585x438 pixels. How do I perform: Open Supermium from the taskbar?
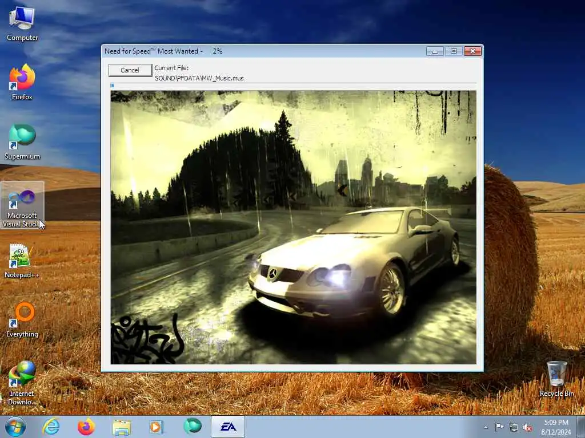point(192,427)
